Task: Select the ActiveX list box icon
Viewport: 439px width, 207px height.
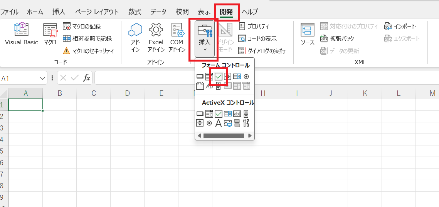Action: (228, 114)
